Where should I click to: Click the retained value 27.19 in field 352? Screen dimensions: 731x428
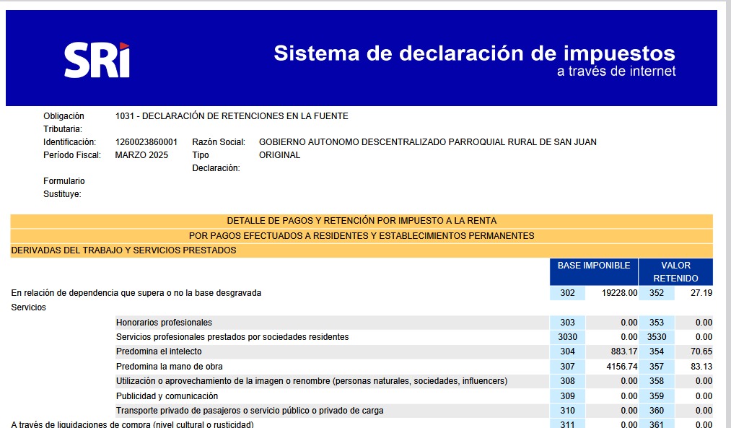701,293
